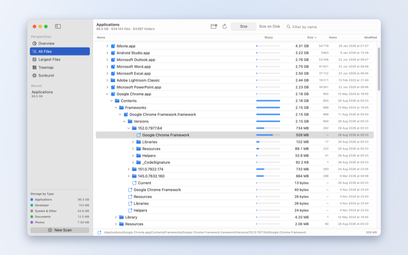
Task: Sort by the Modified column header
Action: (370, 38)
